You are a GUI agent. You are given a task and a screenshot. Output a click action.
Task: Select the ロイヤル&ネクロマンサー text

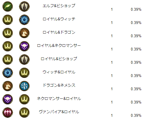pyautogui.click(x=59, y=45)
